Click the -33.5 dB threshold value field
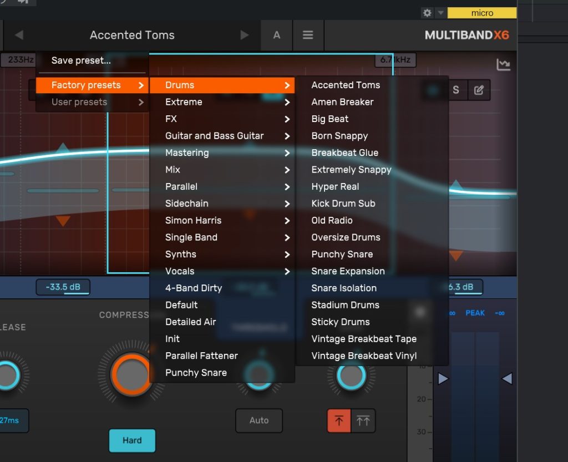This screenshot has height=462, width=568. click(x=63, y=287)
